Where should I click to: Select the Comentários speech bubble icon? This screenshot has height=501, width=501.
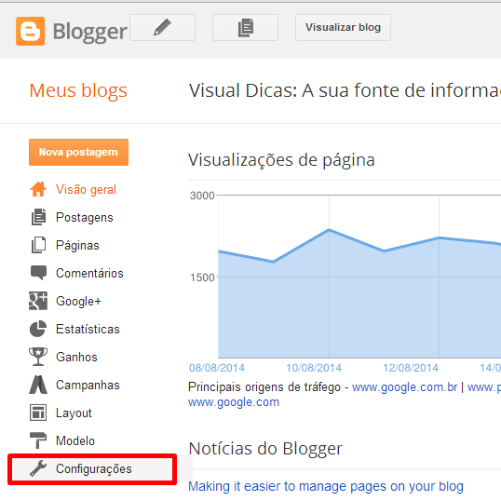coord(39,273)
